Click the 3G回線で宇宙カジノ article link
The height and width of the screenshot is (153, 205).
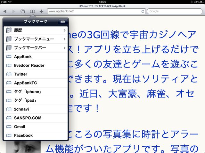pyautogui.click(x=133, y=71)
